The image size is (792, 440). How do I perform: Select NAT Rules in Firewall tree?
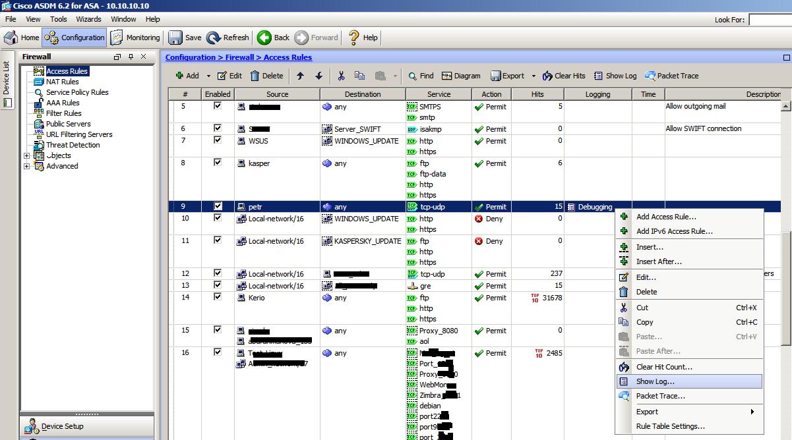coord(62,82)
